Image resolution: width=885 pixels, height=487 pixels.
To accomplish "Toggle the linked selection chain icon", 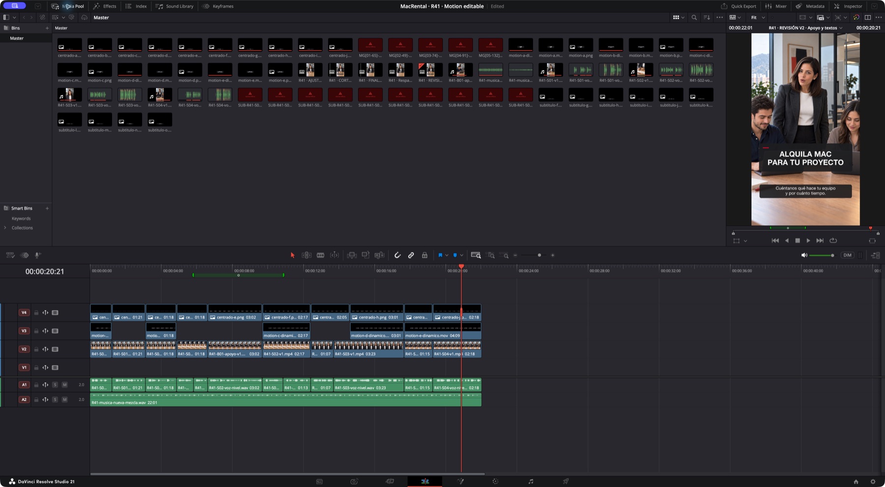I will [411, 255].
